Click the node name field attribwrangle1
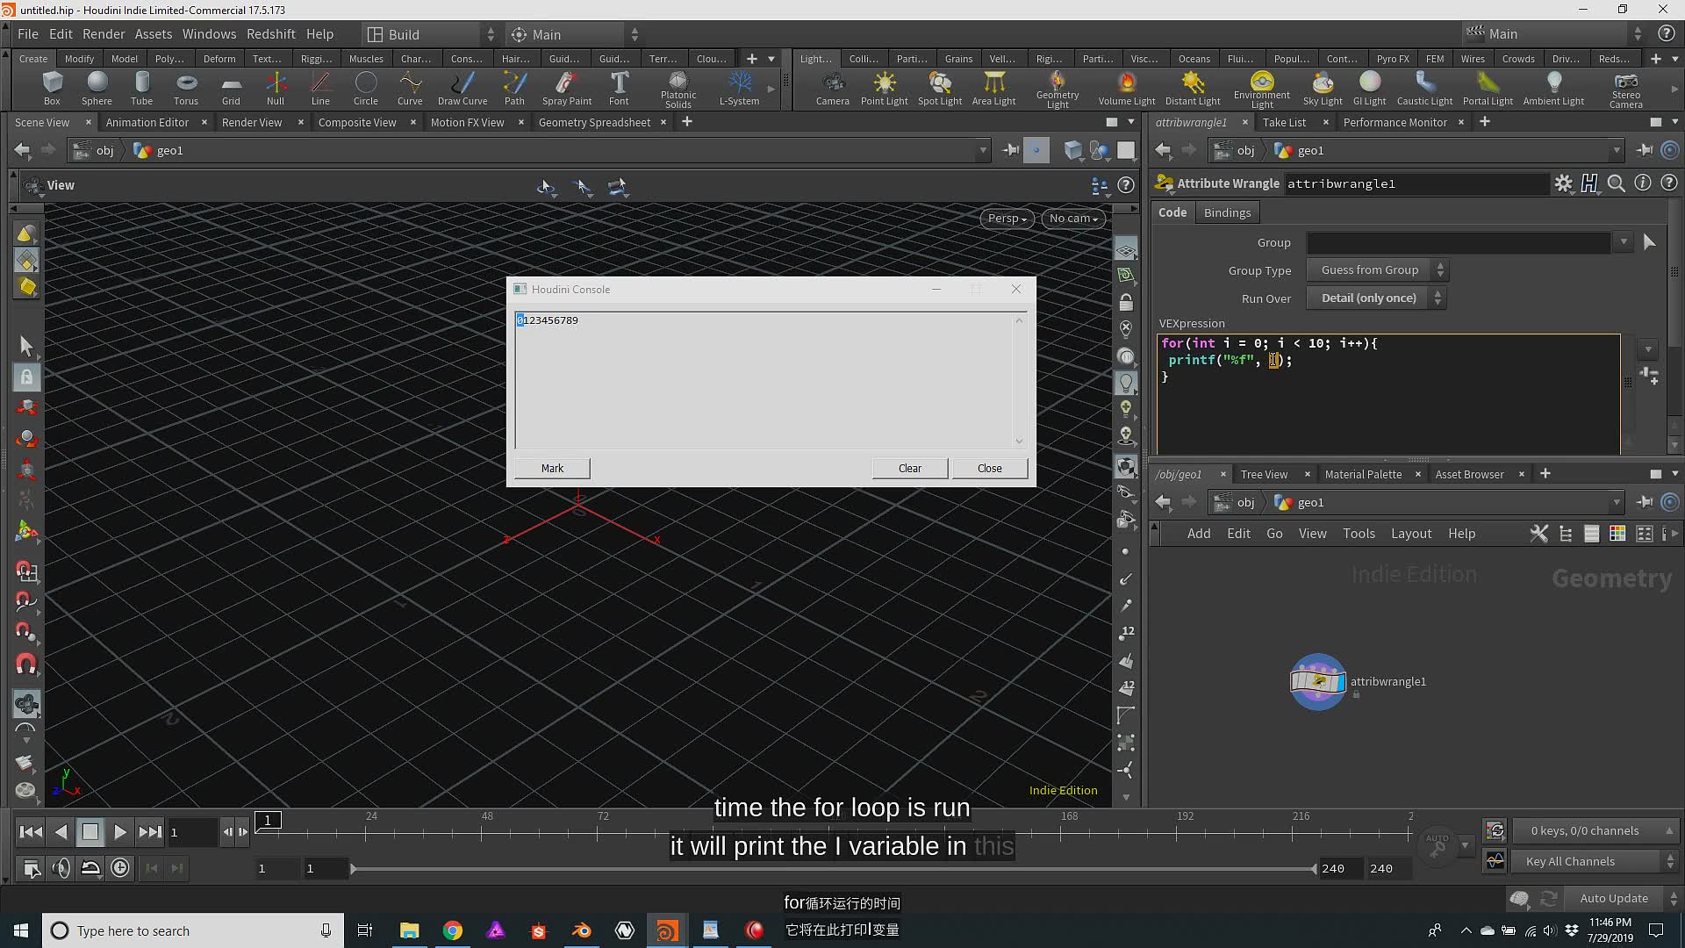This screenshot has height=948, width=1685. coord(1416,183)
